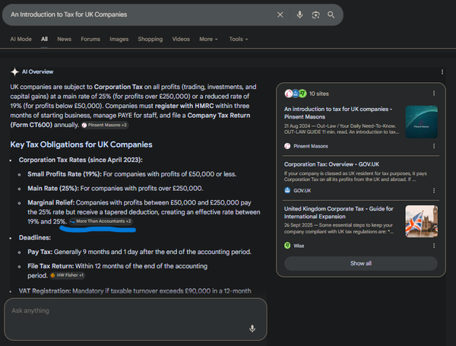Screen dimensions: 456x346
Task: Click the stacked site favicons beside 10 sites
Action: 296,94
